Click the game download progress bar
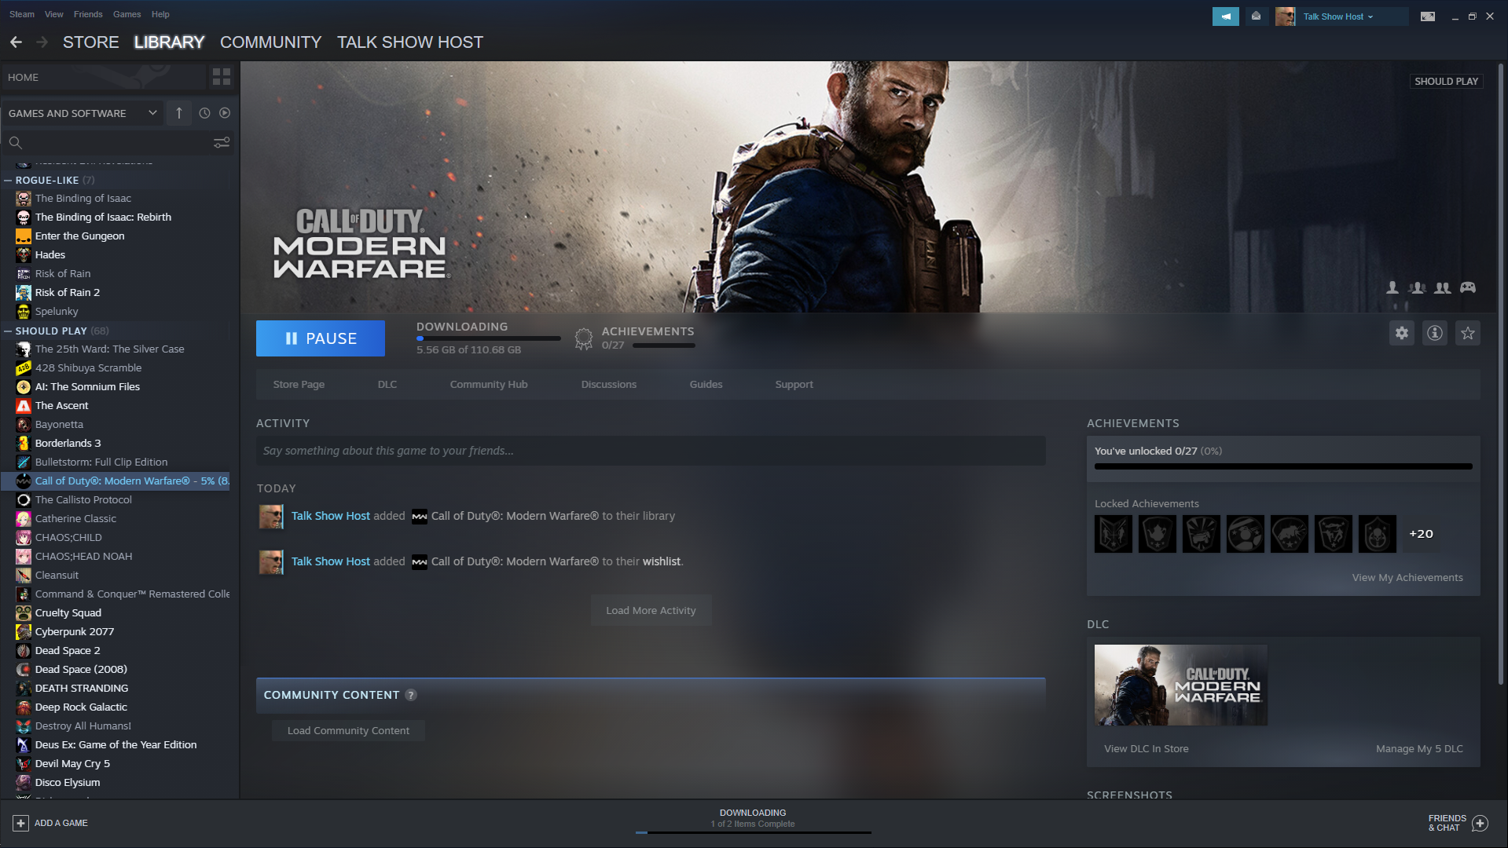The height and width of the screenshot is (848, 1508). coord(489,338)
